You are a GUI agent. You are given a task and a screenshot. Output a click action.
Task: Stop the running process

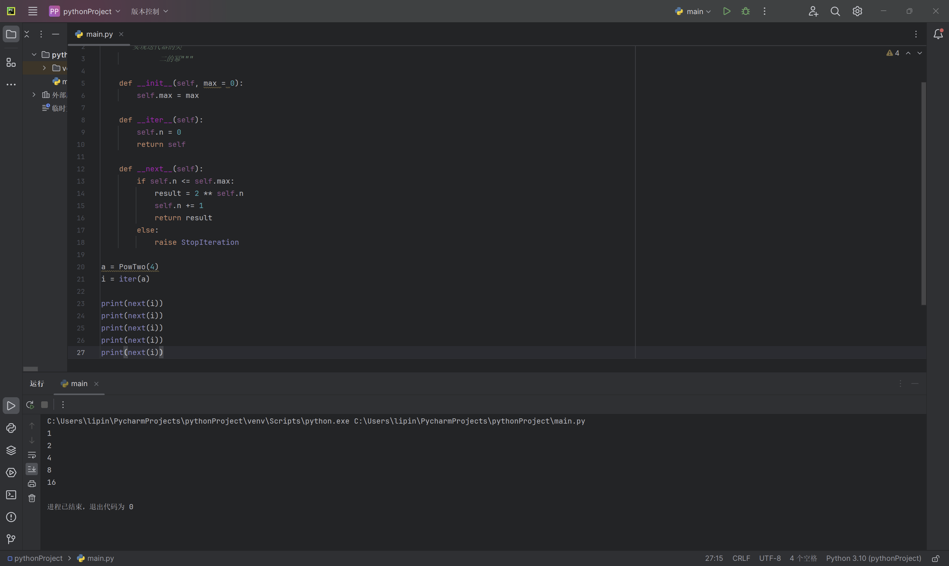coord(44,405)
